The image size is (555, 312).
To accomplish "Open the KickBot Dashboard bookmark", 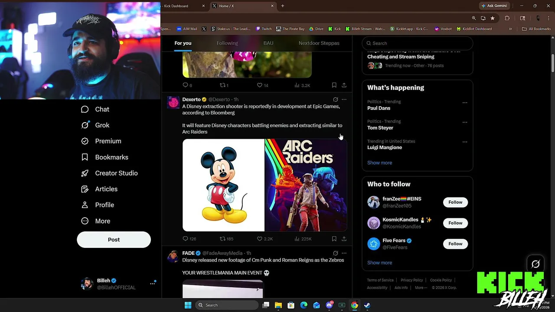I will click(x=474, y=29).
